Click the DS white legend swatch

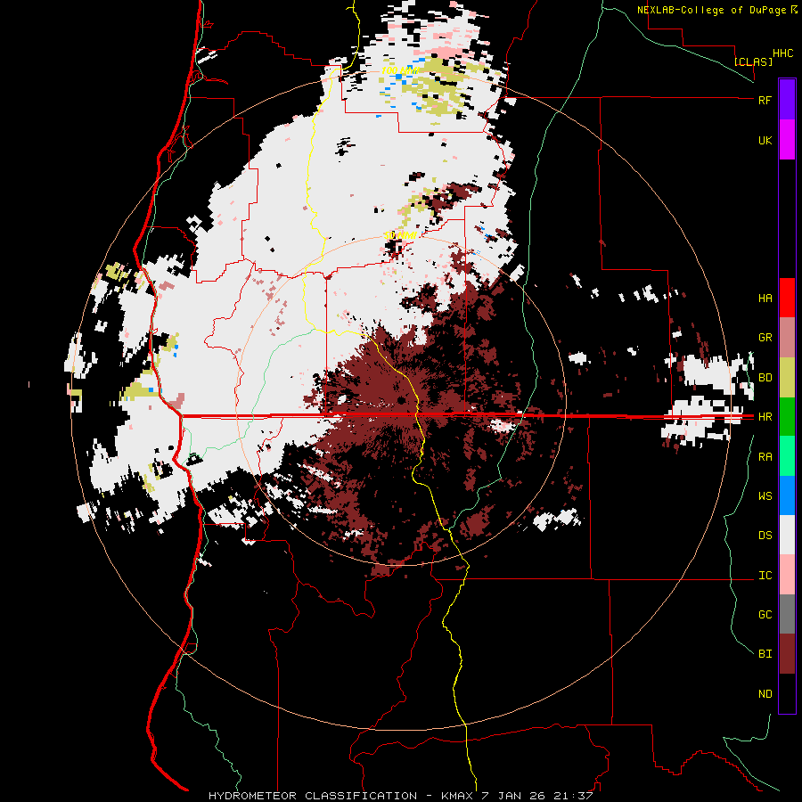787,535
